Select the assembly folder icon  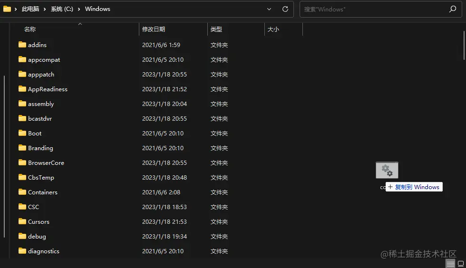tap(22, 104)
